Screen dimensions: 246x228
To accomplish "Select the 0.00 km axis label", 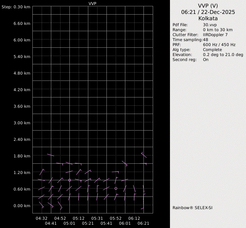I will tap(22, 206).
